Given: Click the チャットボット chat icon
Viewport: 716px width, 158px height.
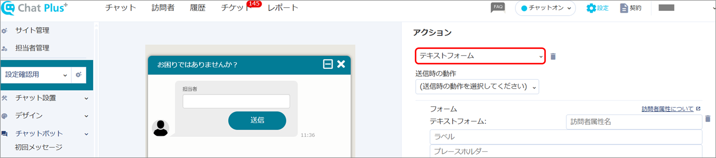Looking at the screenshot, I should point(4,134).
